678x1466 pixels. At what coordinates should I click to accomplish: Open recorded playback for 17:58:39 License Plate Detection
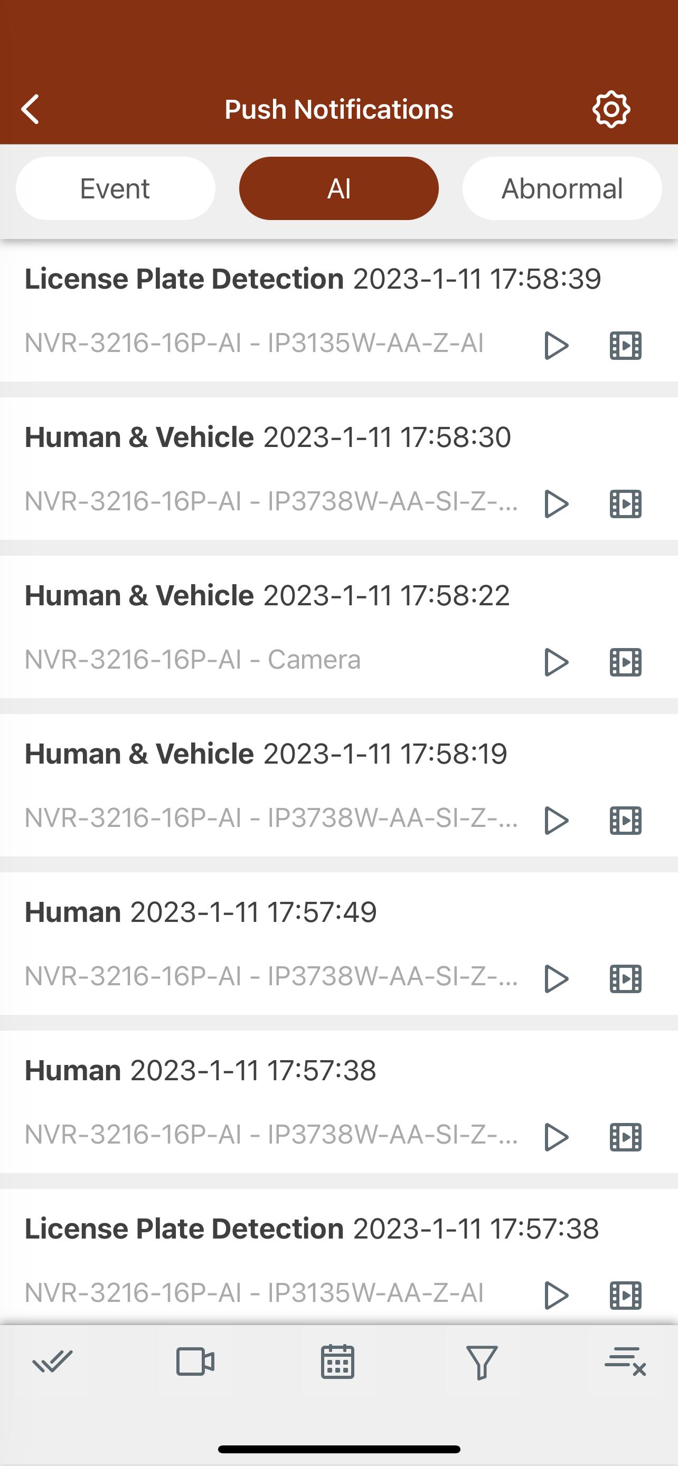[x=626, y=346]
